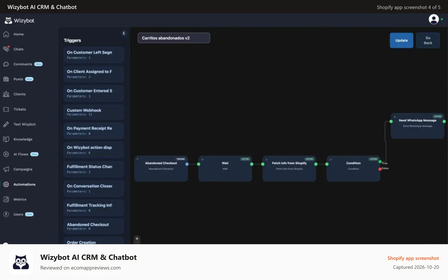Click the Go Back button
The image size is (448, 280).
point(428,40)
